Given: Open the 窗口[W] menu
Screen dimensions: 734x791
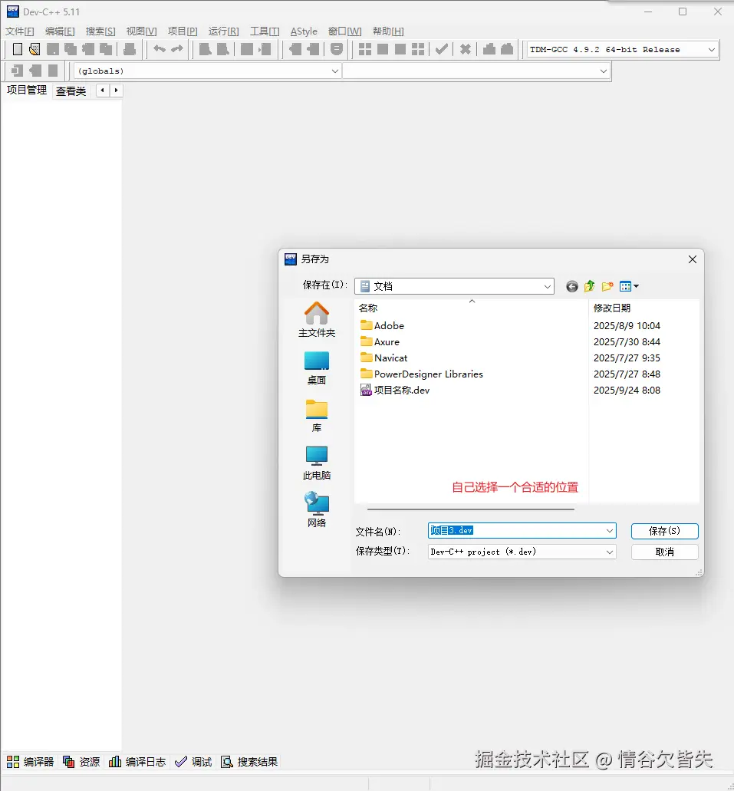Looking at the screenshot, I should pyautogui.click(x=344, y=31).
